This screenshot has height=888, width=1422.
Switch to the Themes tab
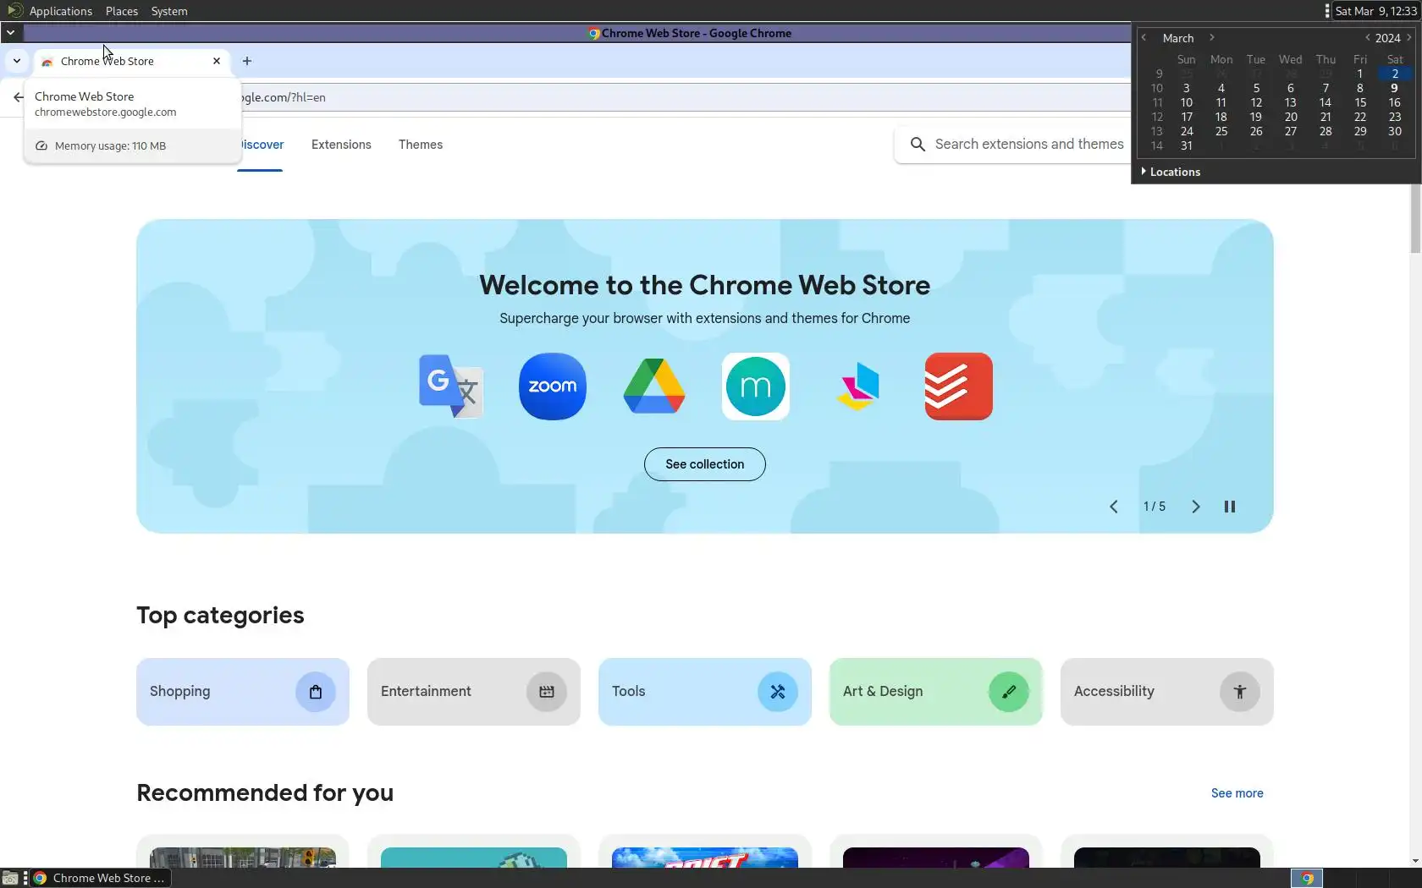(x=421, y=145)
